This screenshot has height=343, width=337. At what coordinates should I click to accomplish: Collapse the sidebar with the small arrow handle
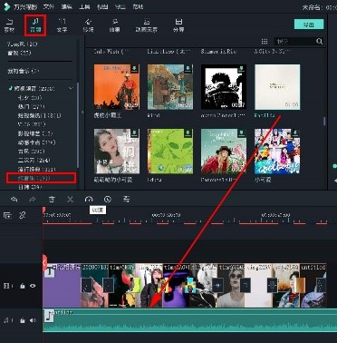click(x=82, y=112)
